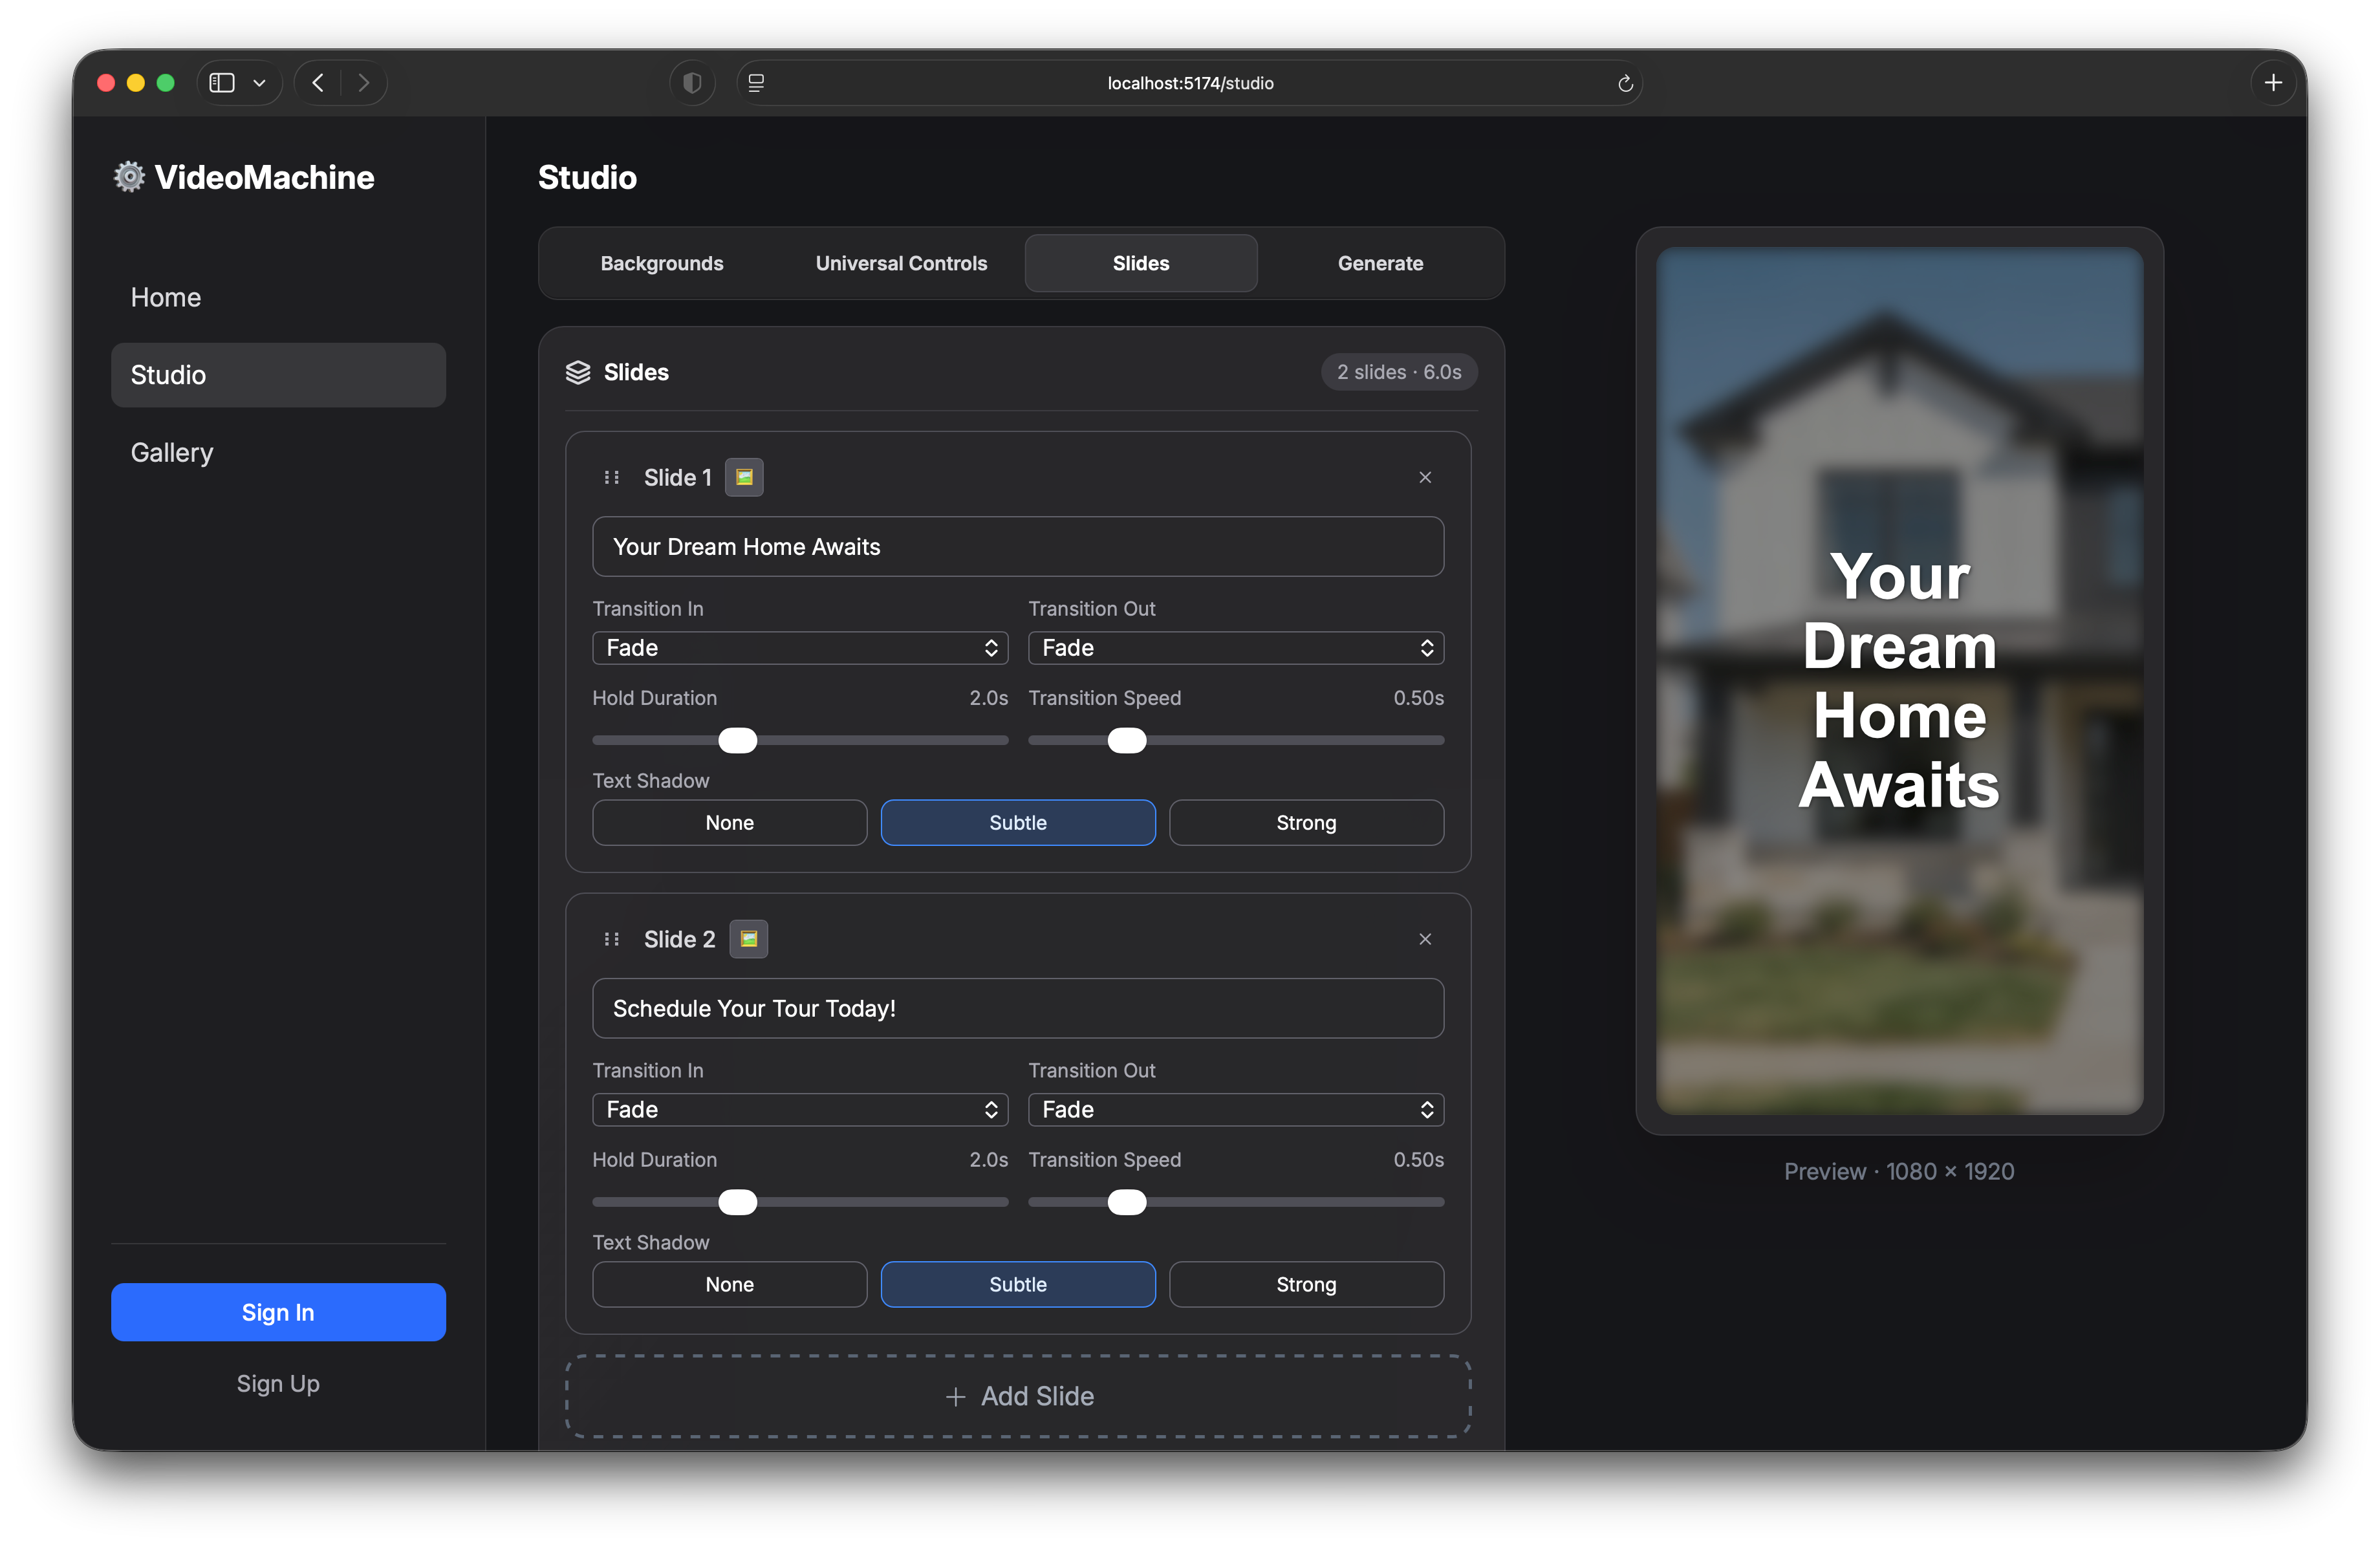
Task: Click the Sign In button
Action: pyautogui.click(x=277, y=1312)
